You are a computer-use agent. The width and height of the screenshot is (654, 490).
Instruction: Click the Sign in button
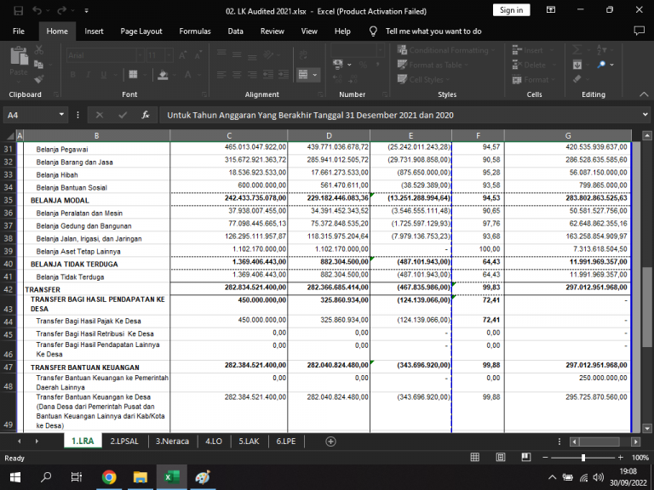(511, 10)
